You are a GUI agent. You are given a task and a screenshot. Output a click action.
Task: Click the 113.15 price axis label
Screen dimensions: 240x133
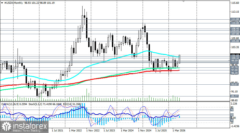pyautogui.click(x=235, y=12)
